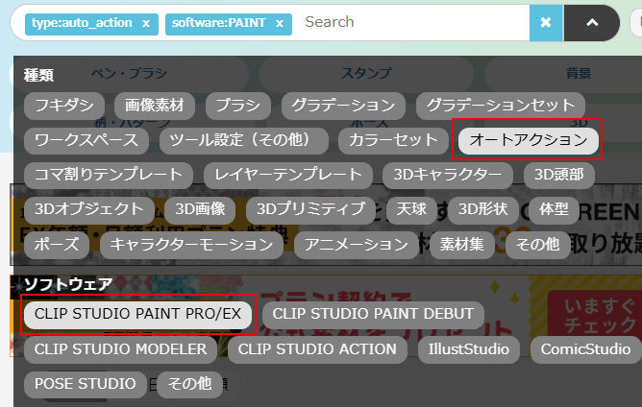Collapse the filter panel with the chevron button

(592, 22)
